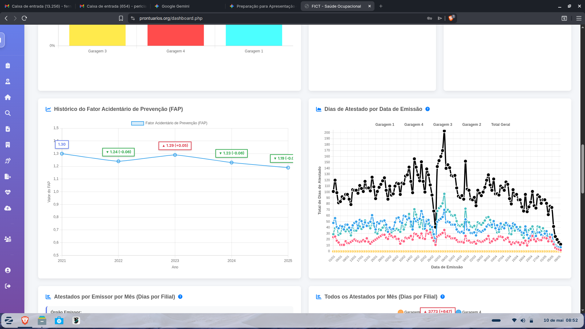This screenshot has width=585, height=329.
Task: Open the site settings icon in address bar
Action: pos(133,18)
